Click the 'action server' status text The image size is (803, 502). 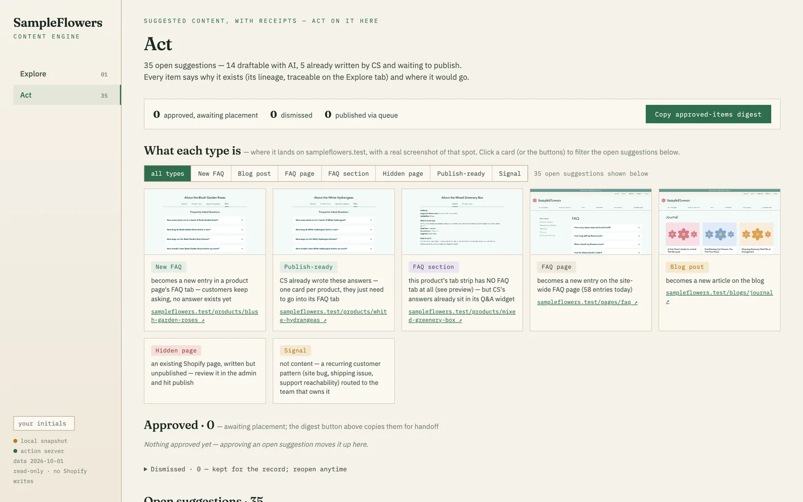pyautogui.click(x=42, y=451)
